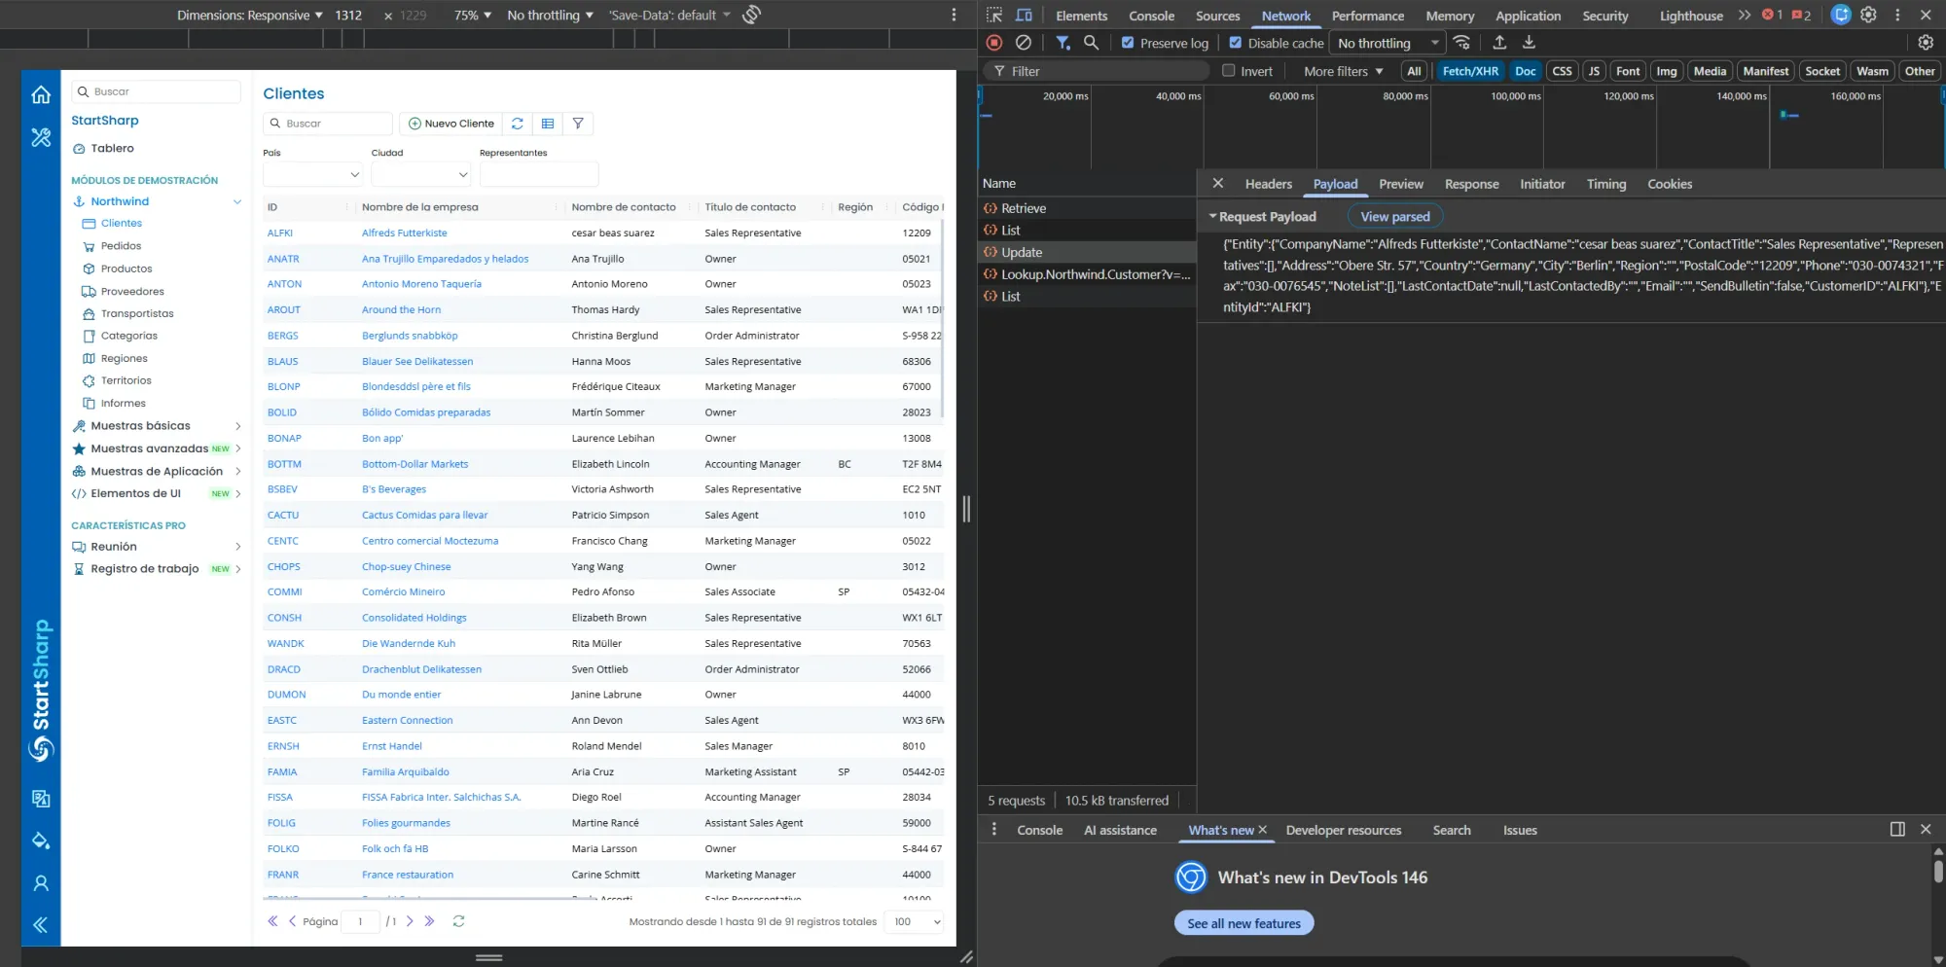Toggle device emulation mode in DevTools
This screenshot has width=1946, height=967.
coord(1023,16)
